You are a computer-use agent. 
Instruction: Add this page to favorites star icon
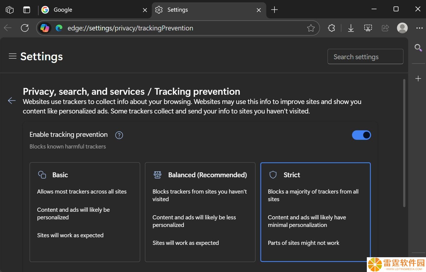(x=311, y=28)
